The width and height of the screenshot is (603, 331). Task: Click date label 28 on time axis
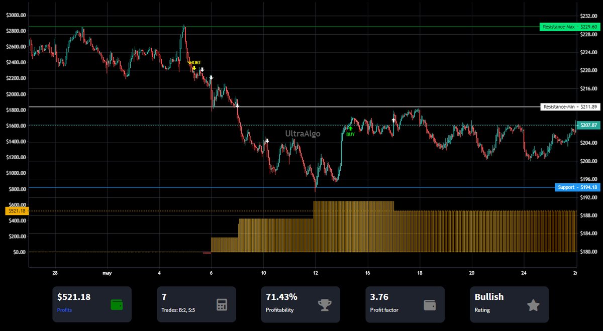point(55,273)
